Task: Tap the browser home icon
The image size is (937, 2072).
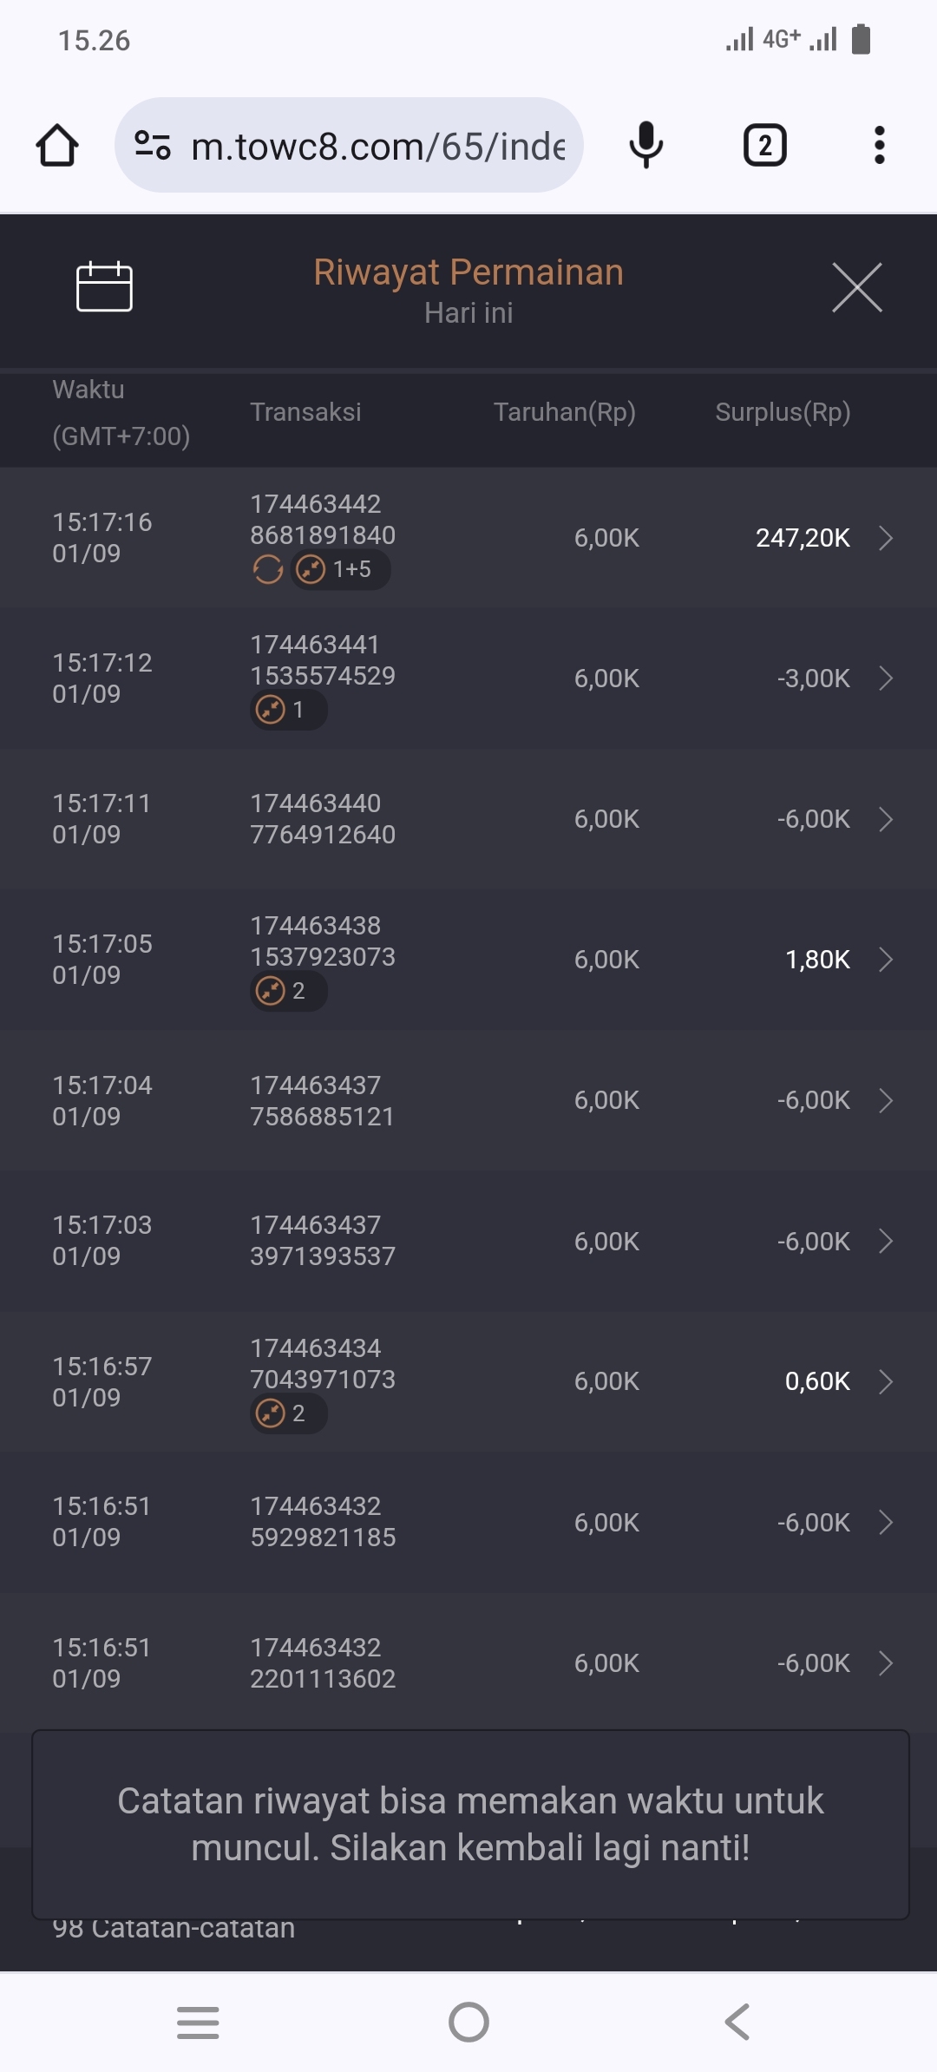Action: (57, 145)
